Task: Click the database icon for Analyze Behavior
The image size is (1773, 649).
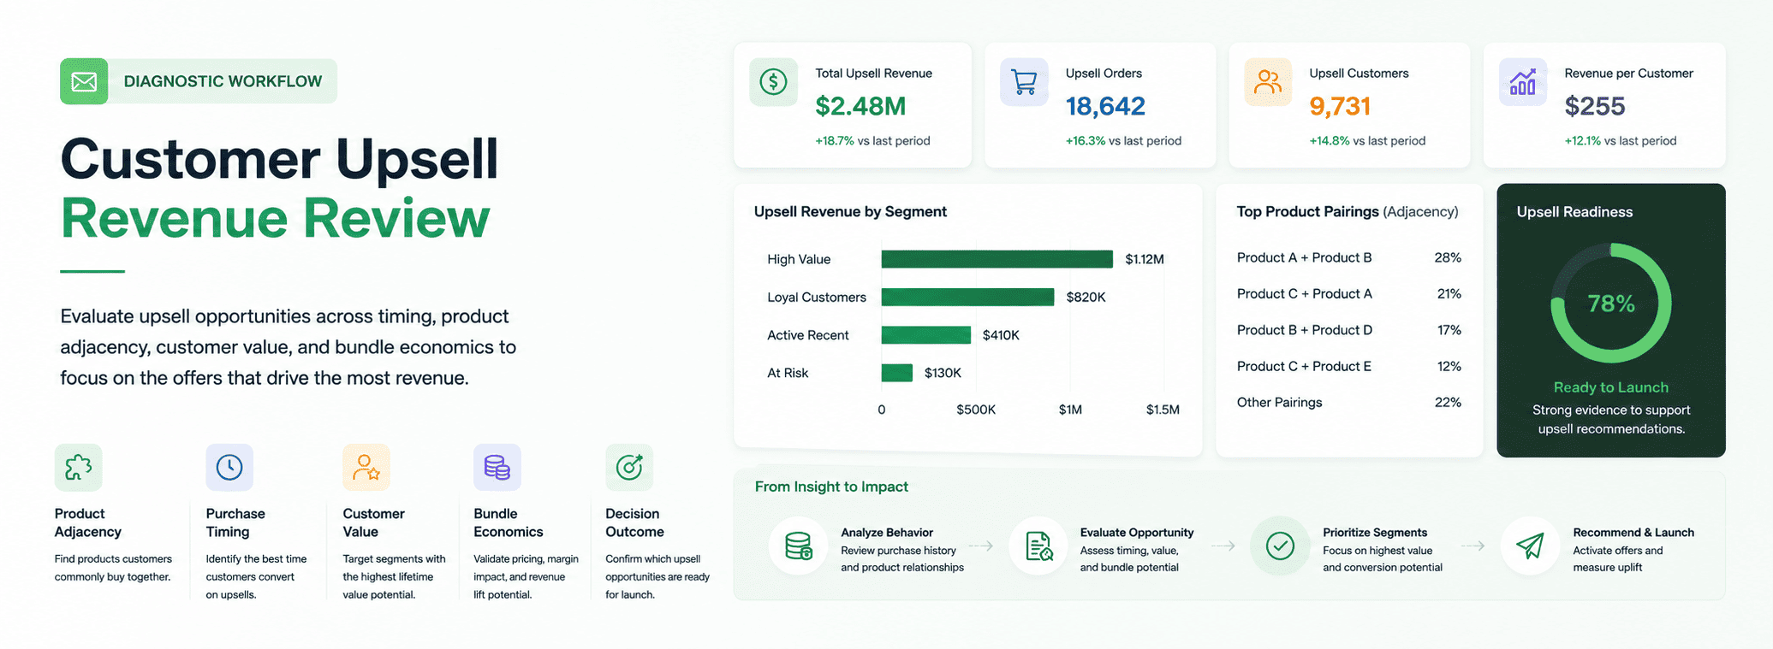Action: (x=799, y=546)
